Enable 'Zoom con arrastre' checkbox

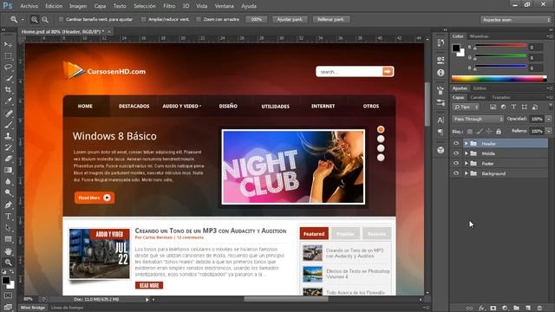tap(199, 19)
